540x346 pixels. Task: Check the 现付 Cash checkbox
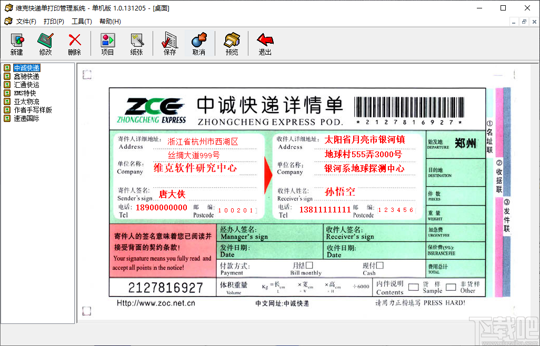click(x=379, y=266)
